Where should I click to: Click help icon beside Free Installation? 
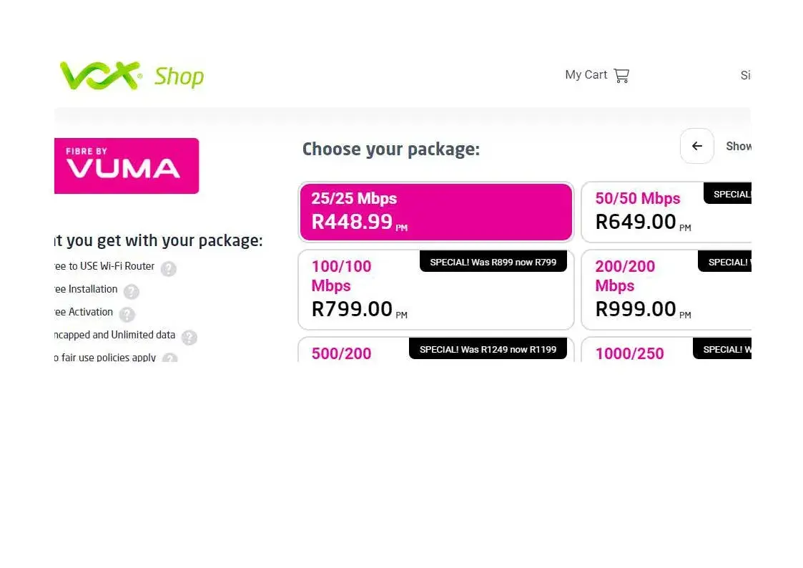[131, 292]
